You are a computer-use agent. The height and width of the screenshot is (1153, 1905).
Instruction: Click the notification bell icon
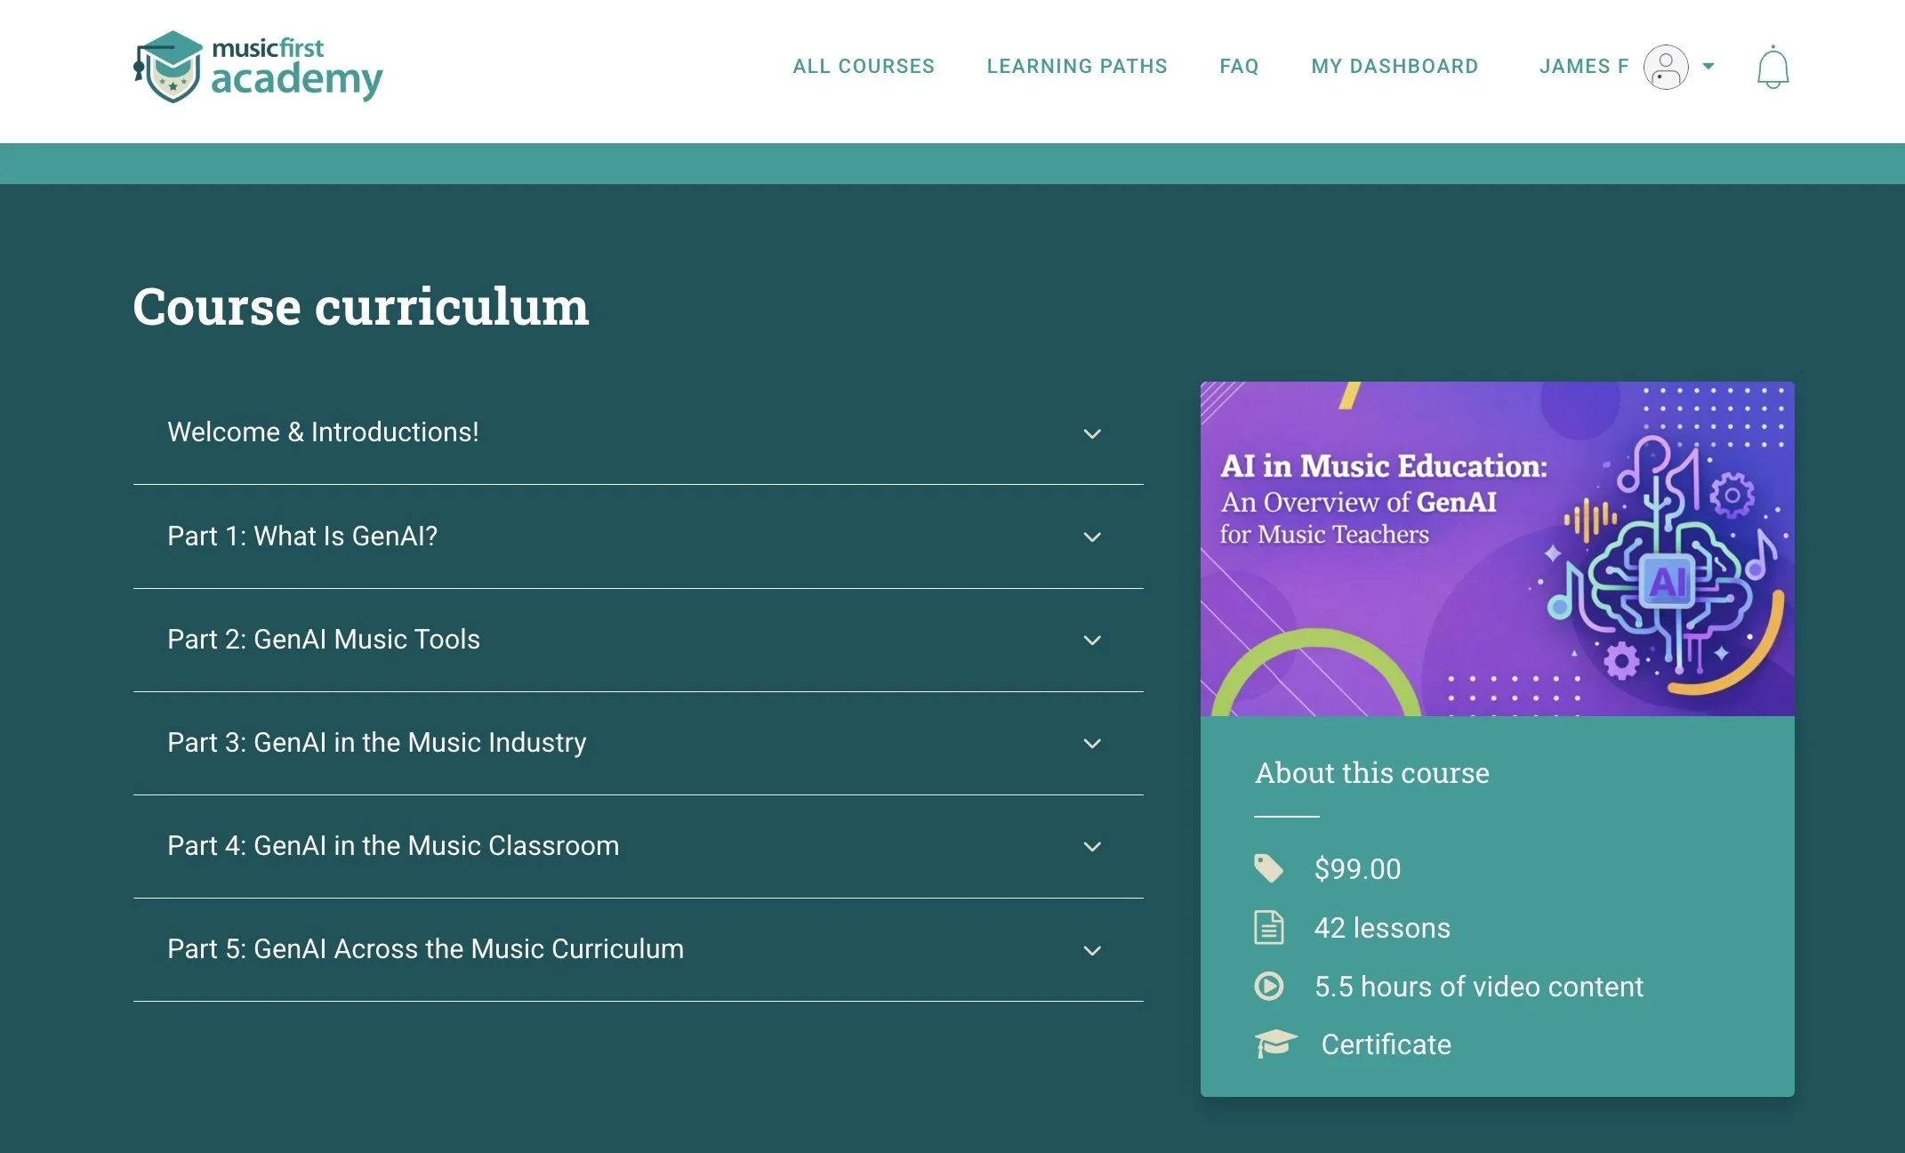point(1772,68)
